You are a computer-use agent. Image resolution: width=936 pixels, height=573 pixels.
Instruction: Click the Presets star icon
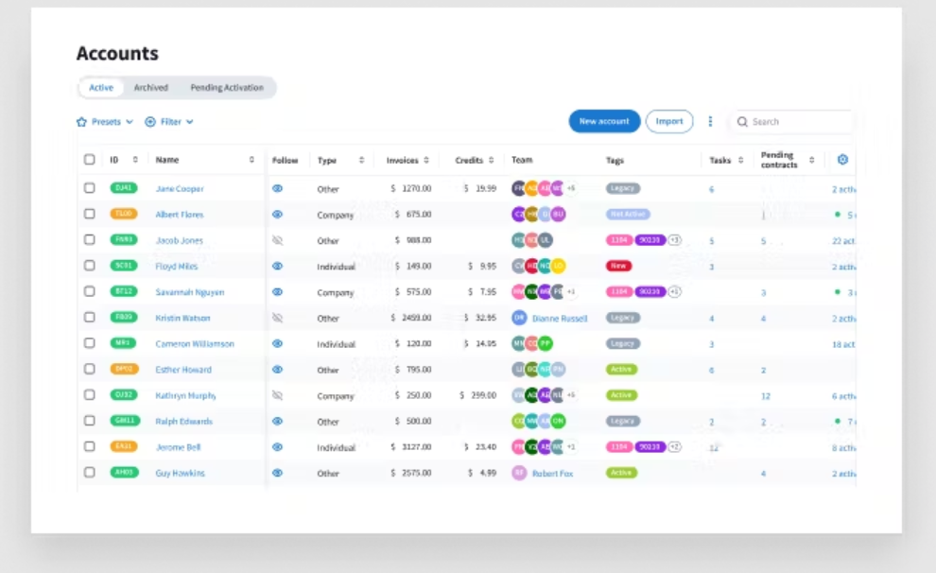[81, 122]
